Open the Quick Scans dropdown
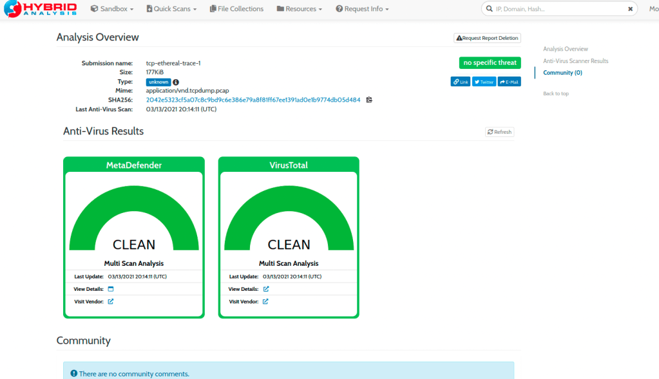The image size is (659, 379). 171,9
